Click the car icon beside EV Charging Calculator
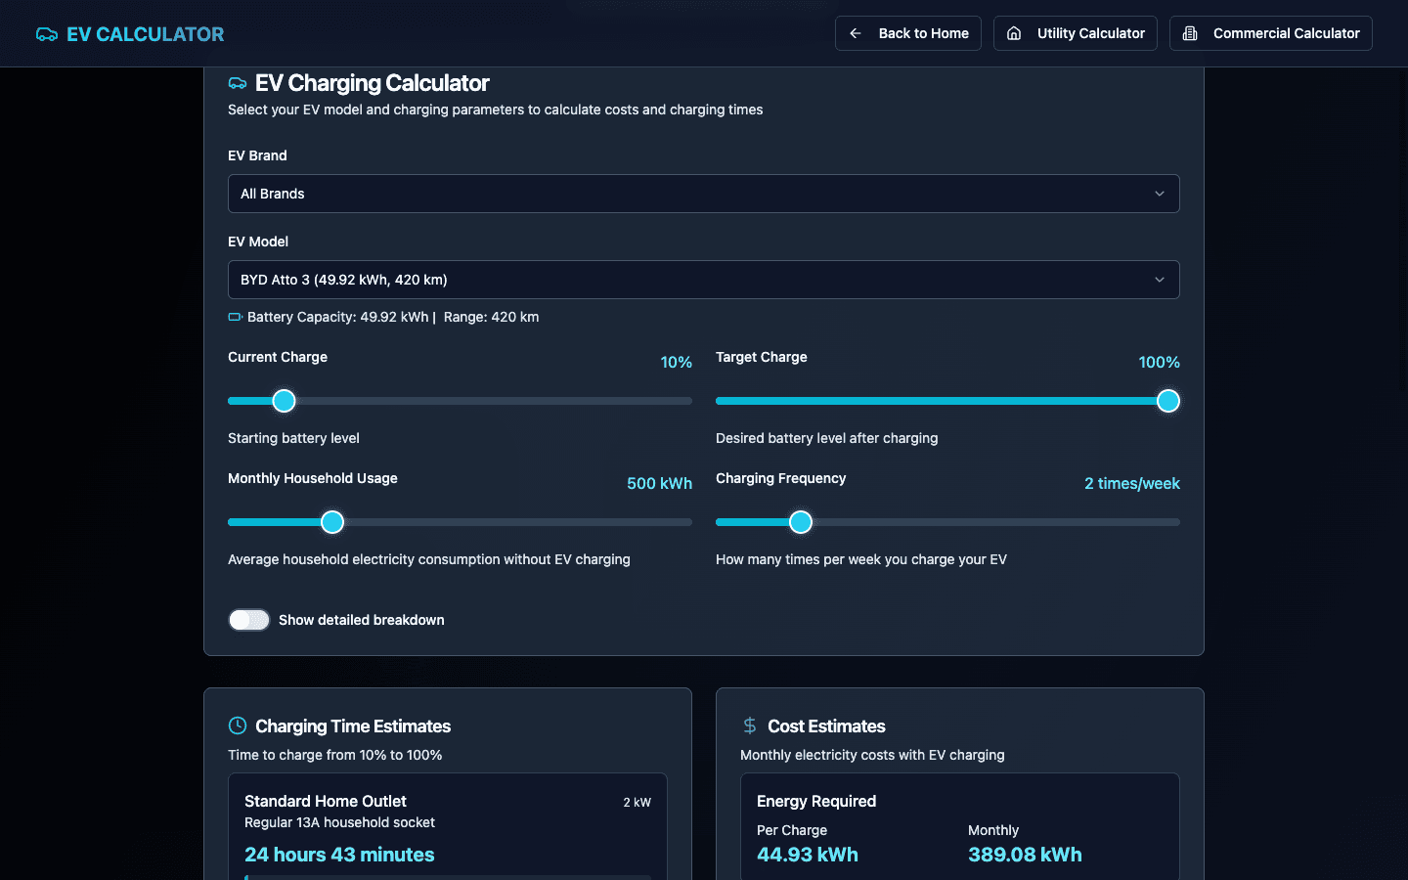This screenshot has width=1408, height=880. tap(238, 83)
